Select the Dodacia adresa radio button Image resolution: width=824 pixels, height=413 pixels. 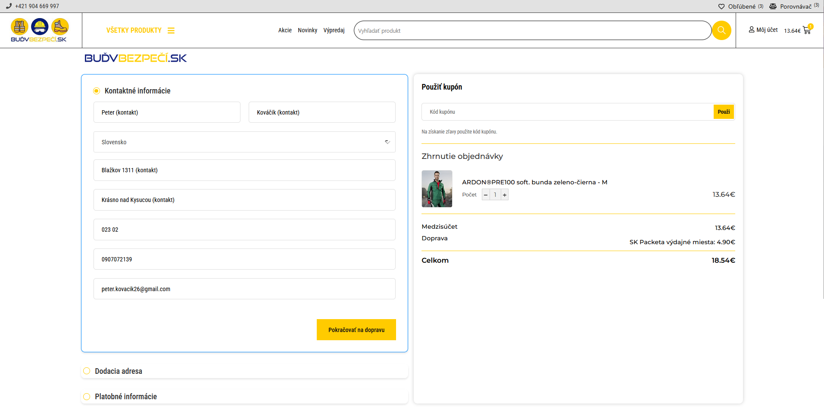pyautogui.click(x=87, y=371)
